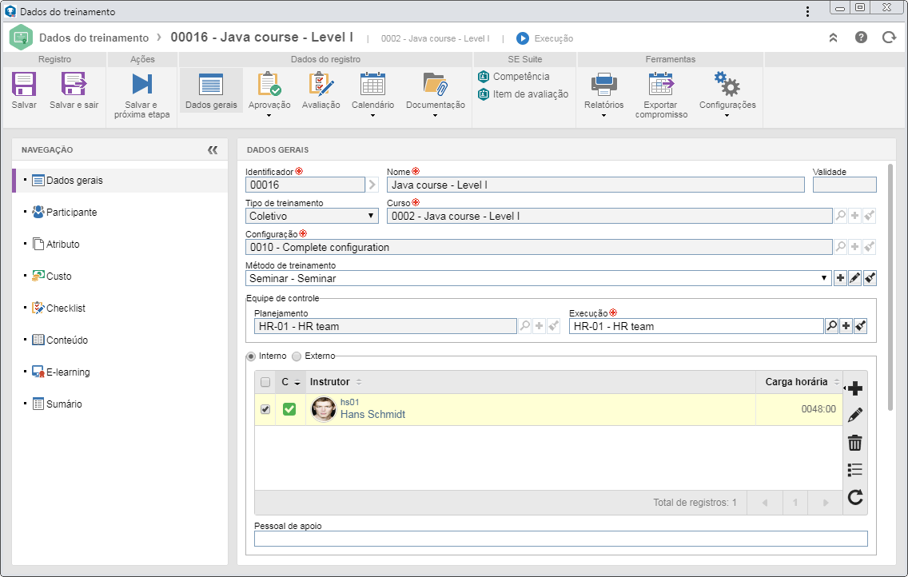Image resolution: width=908 pixels, height=577 pixels.
Task: Refresh instructor table
Action: pyautogui.click(x=854, y=497)
